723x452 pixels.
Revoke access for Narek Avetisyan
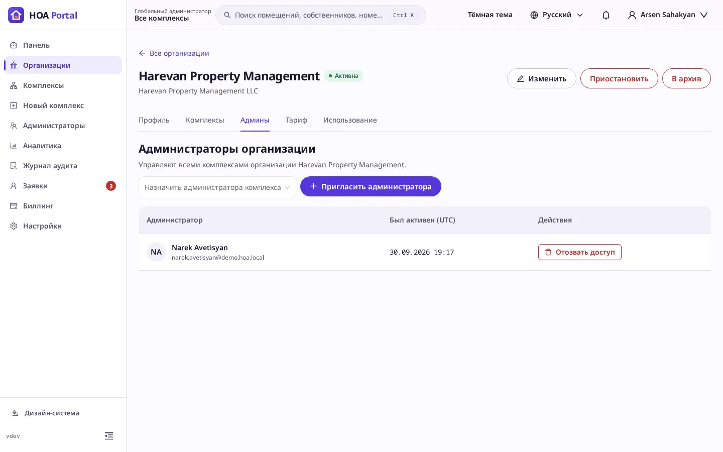(x=580, y=252)
